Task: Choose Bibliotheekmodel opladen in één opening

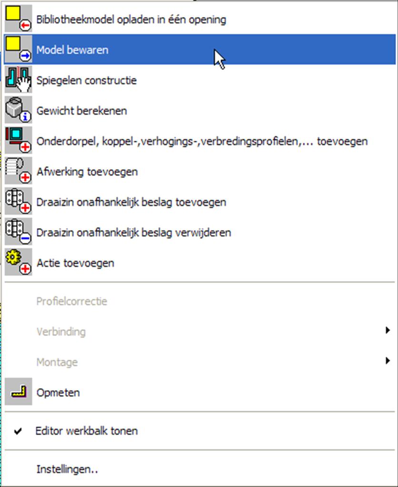Action: tap(199, 19)
